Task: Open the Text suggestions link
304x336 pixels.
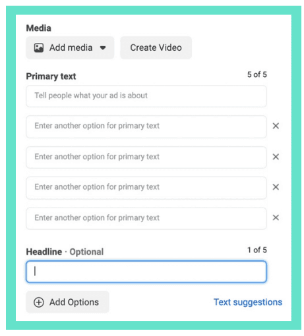Action: click(248, 302)
